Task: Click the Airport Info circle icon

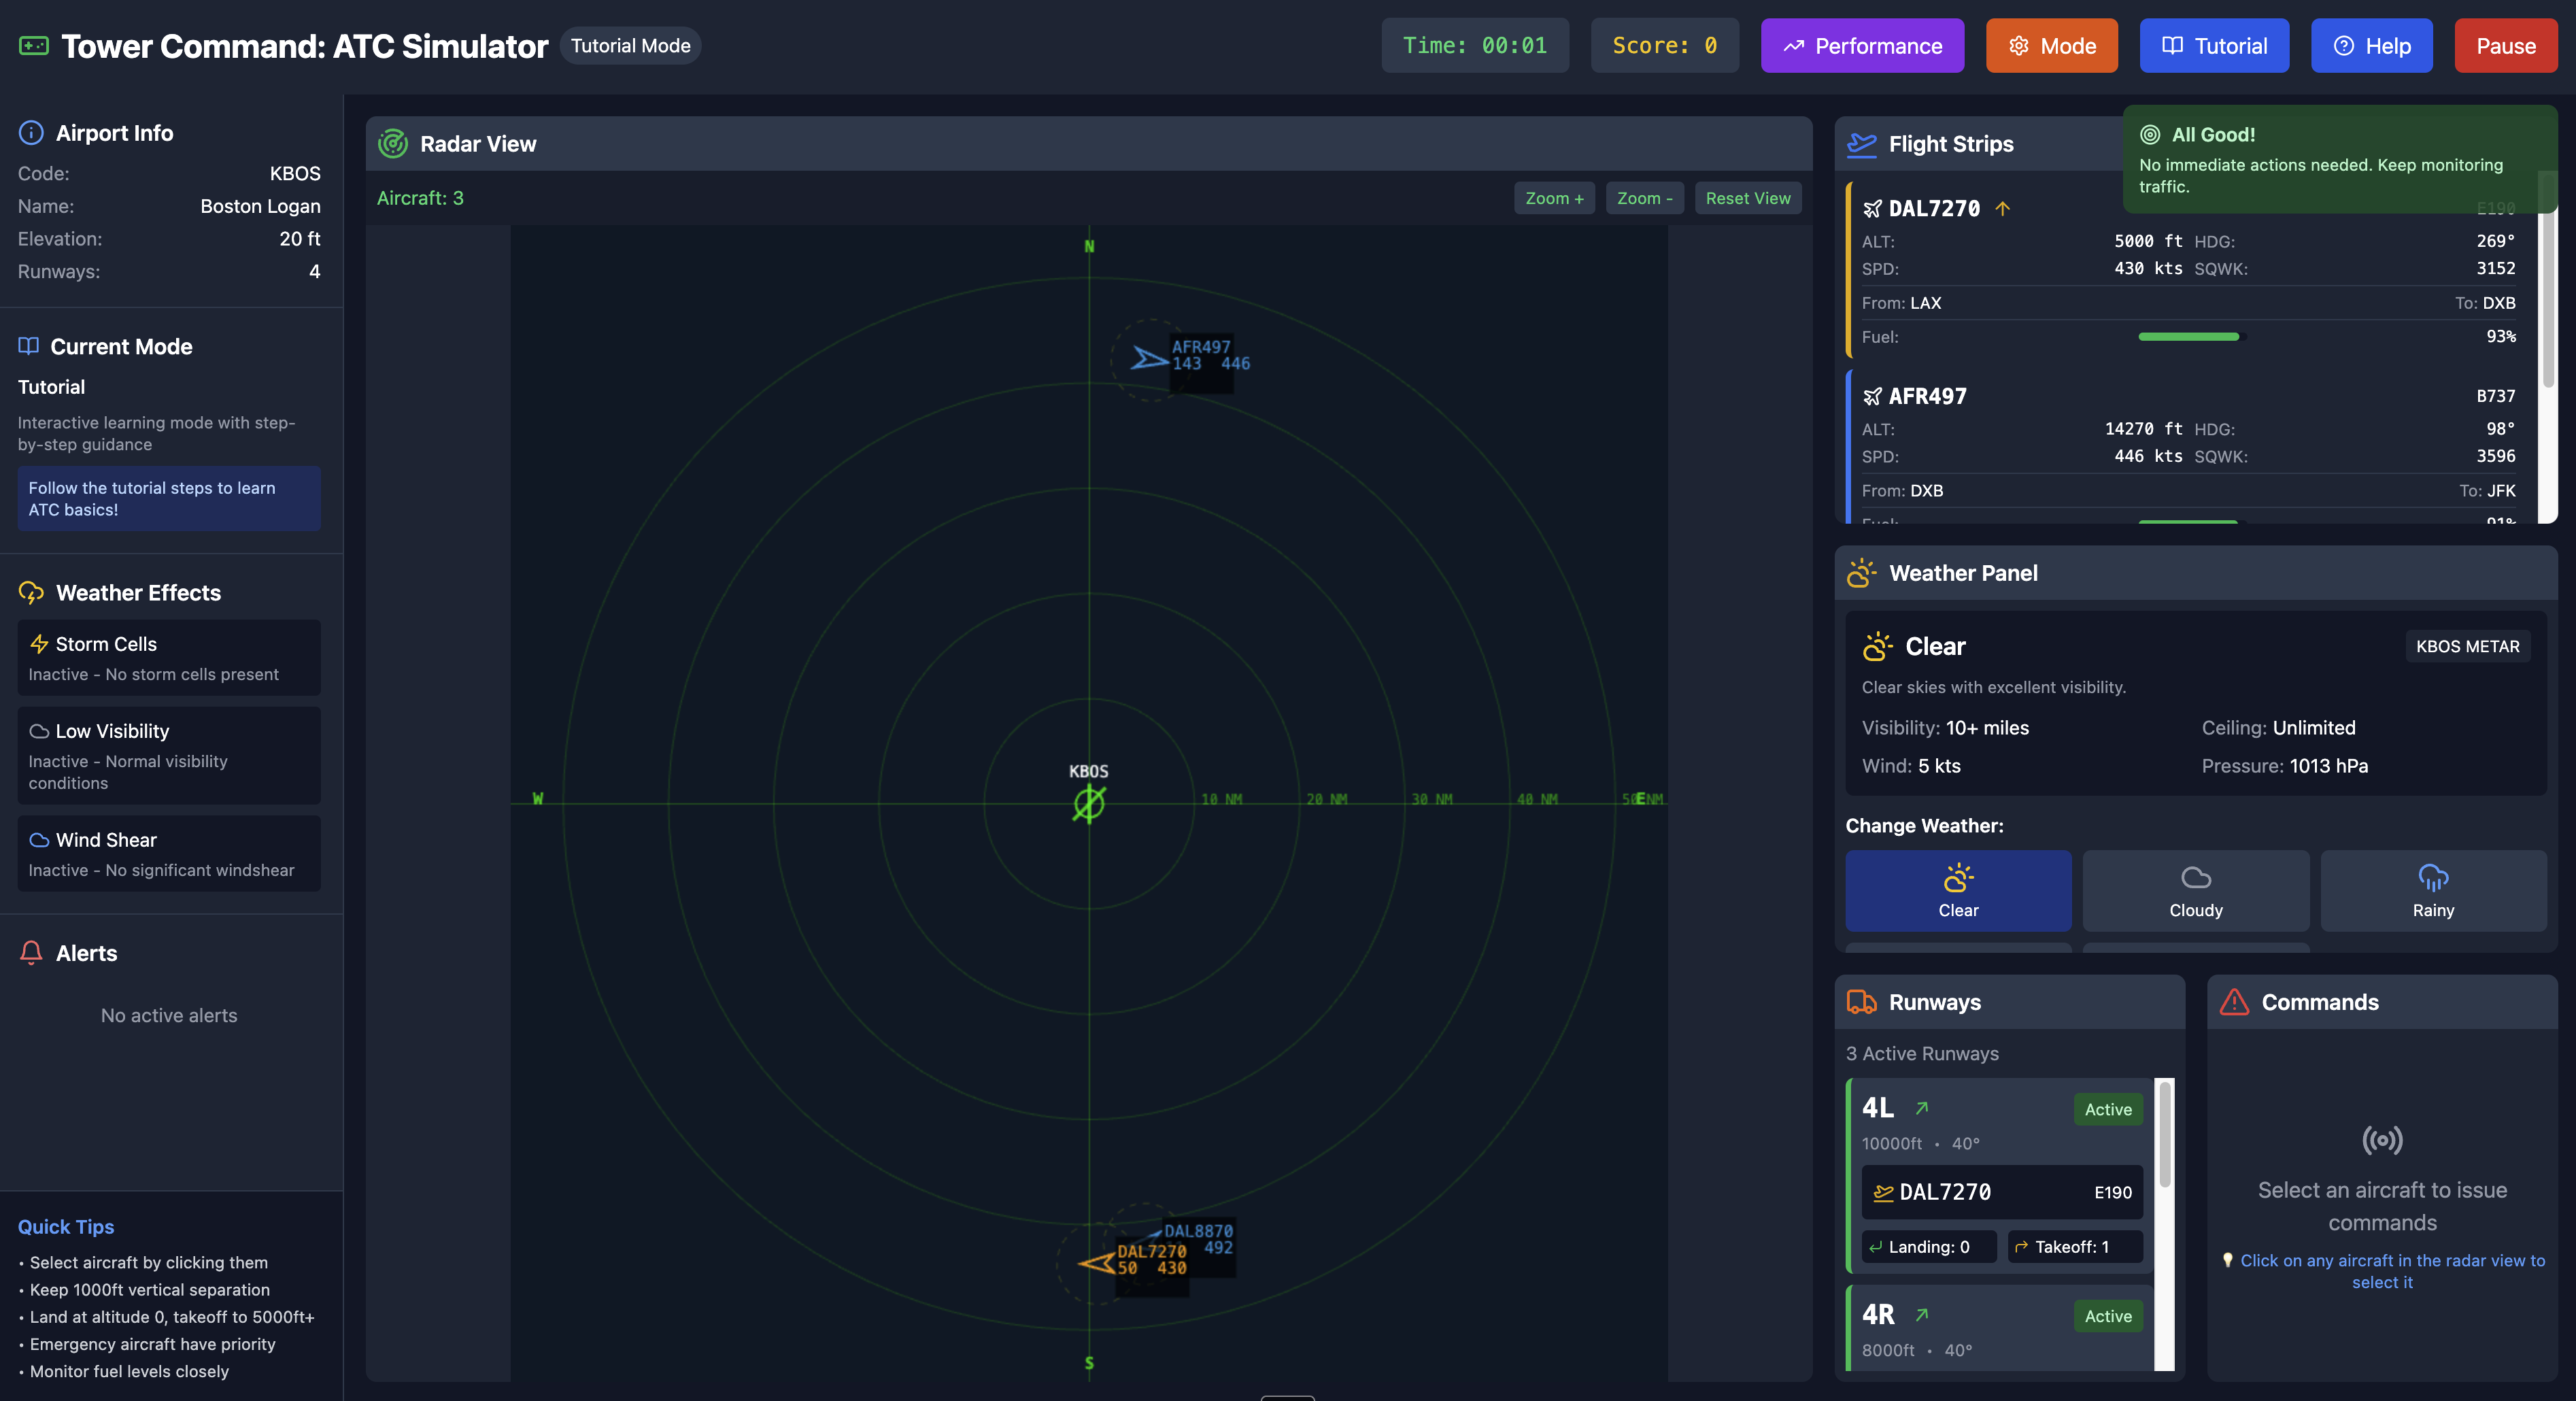Action: [x=31, y=133]
